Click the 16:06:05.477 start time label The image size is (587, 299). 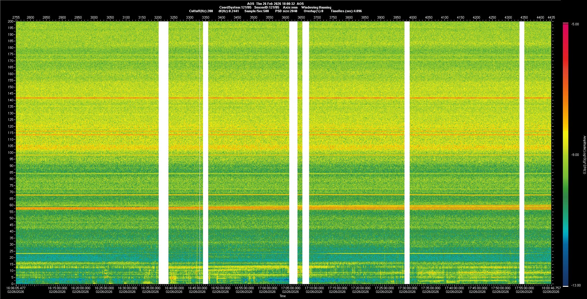16,288
